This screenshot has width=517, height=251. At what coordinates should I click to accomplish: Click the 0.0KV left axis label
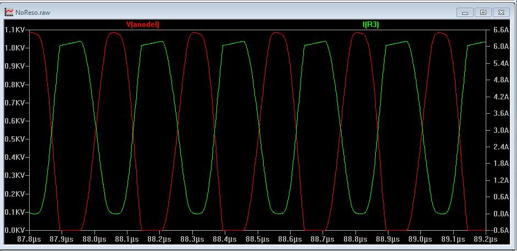click(x=15, y=230)
